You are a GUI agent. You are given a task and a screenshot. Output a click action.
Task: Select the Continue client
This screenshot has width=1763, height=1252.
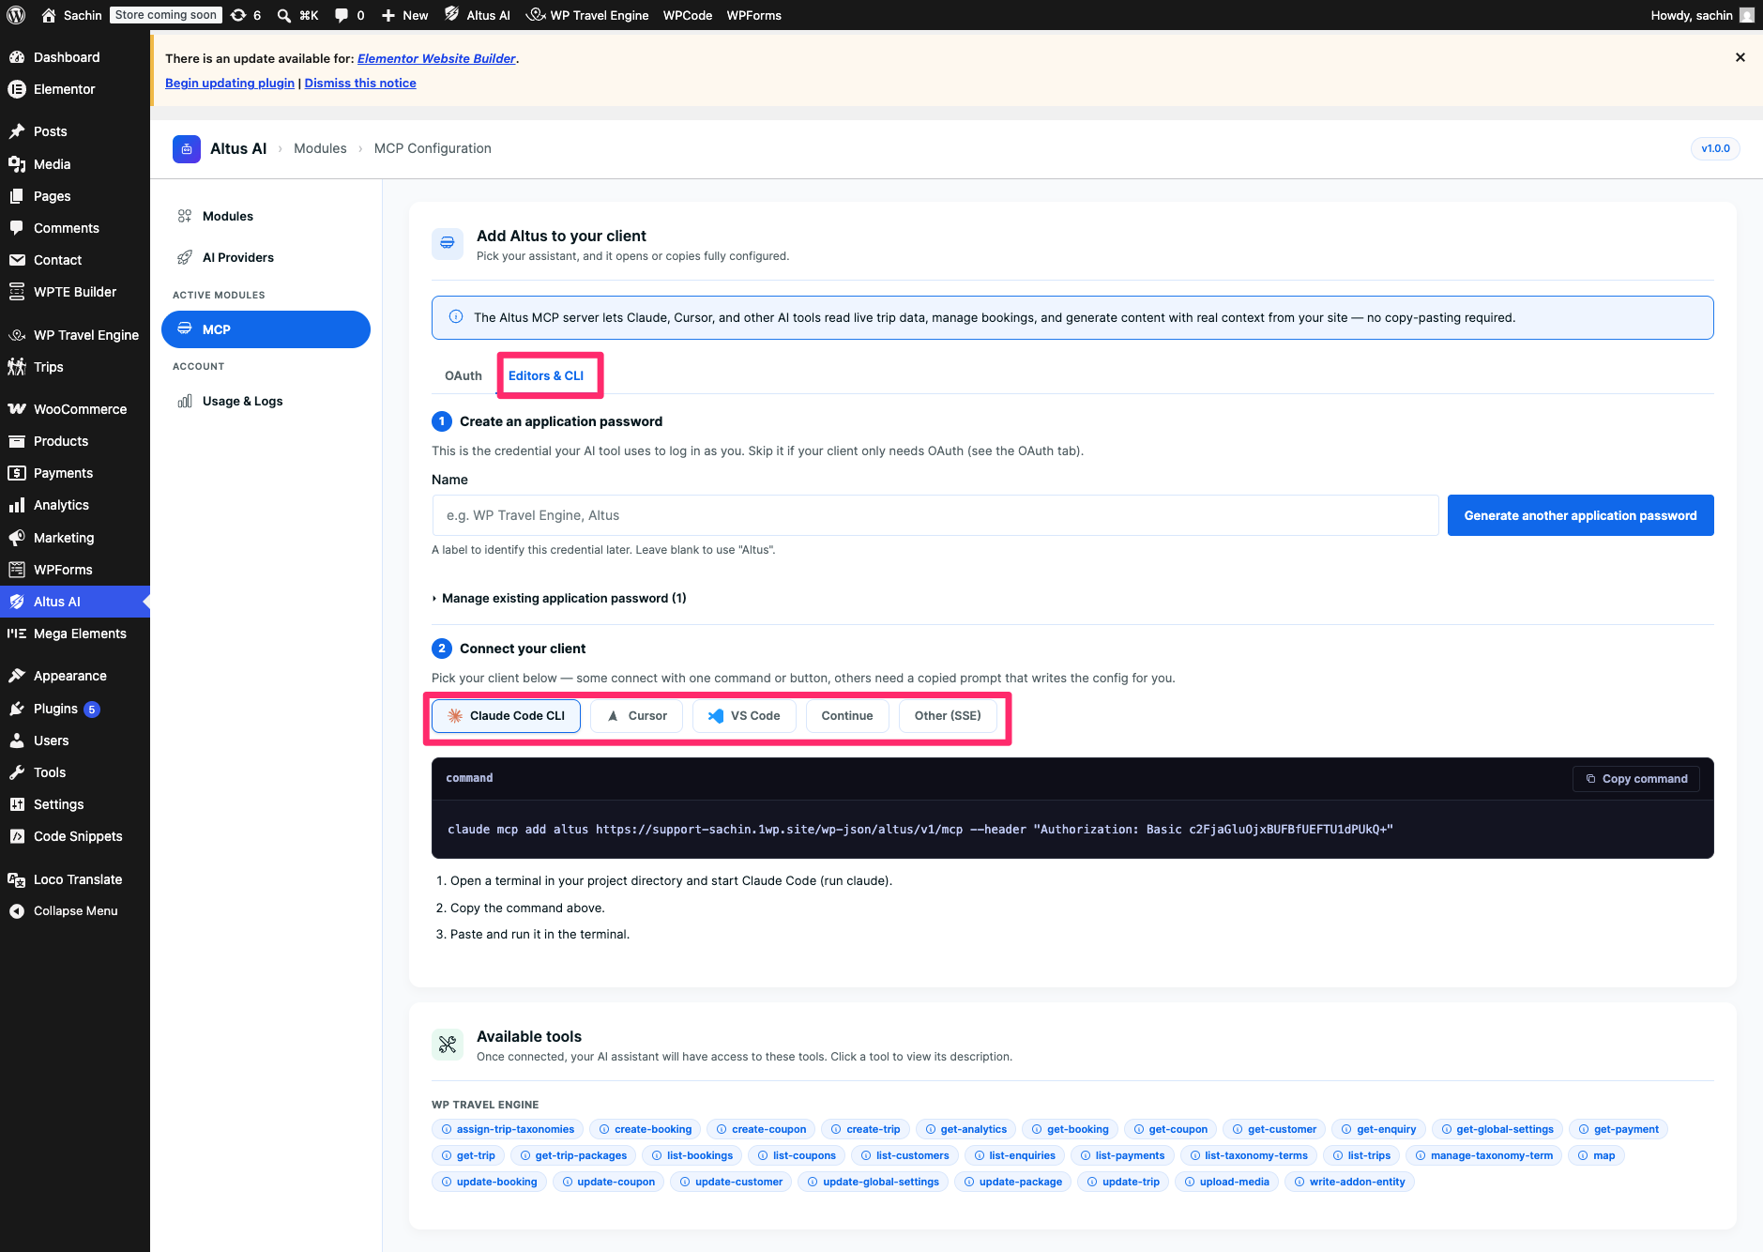(x=847, y=715)
